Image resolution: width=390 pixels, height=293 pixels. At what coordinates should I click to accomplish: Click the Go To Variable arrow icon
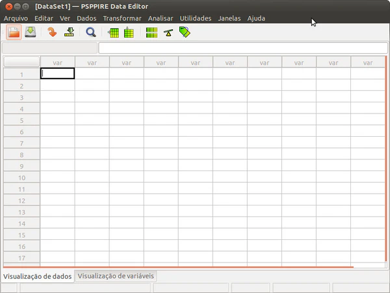tap(53, 32)
